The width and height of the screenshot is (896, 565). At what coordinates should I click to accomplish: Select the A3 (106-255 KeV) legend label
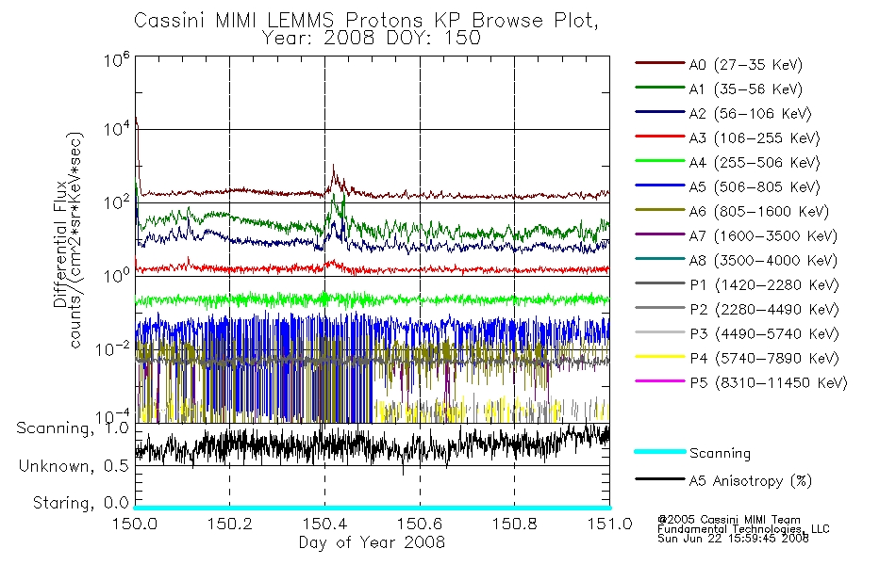pos(755,138)
